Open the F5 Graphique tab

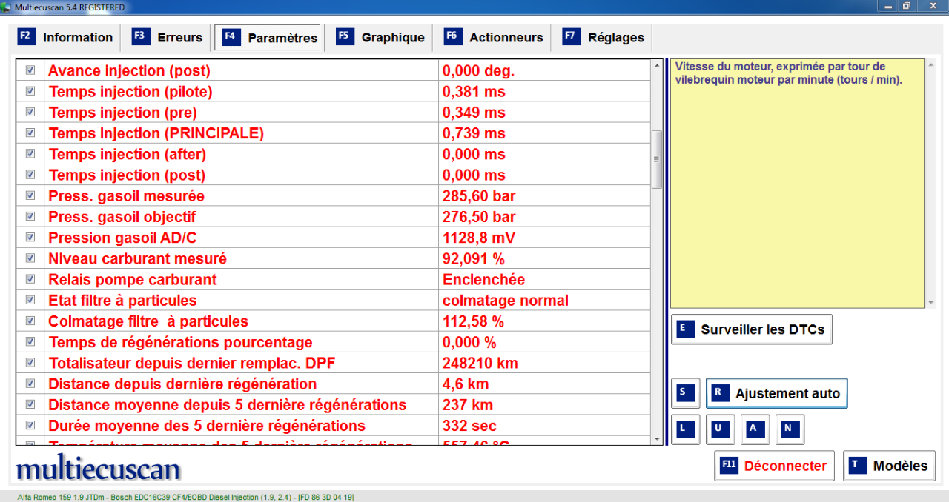pyautogui.click(x=382, y=38)
